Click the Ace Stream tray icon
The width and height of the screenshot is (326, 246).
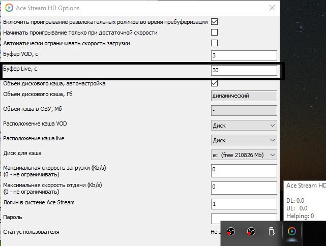(292, 231)
